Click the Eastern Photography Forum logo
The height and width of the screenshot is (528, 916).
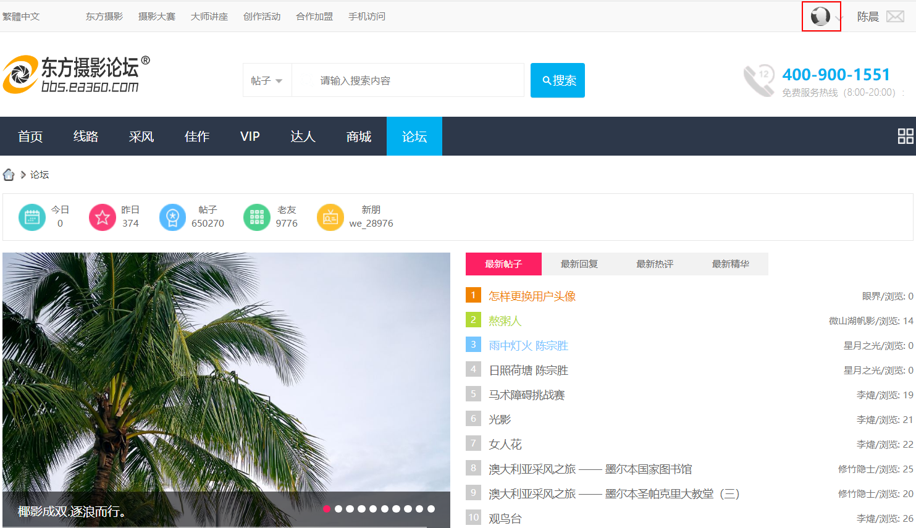[x=77, y=75]
